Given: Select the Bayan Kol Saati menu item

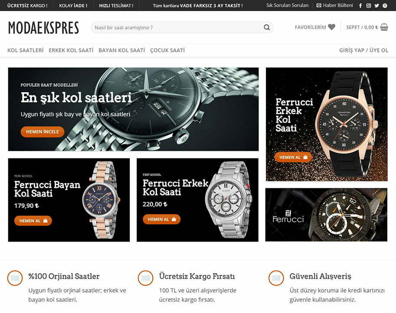Looking at the screenshot, I should pos(122,50).
